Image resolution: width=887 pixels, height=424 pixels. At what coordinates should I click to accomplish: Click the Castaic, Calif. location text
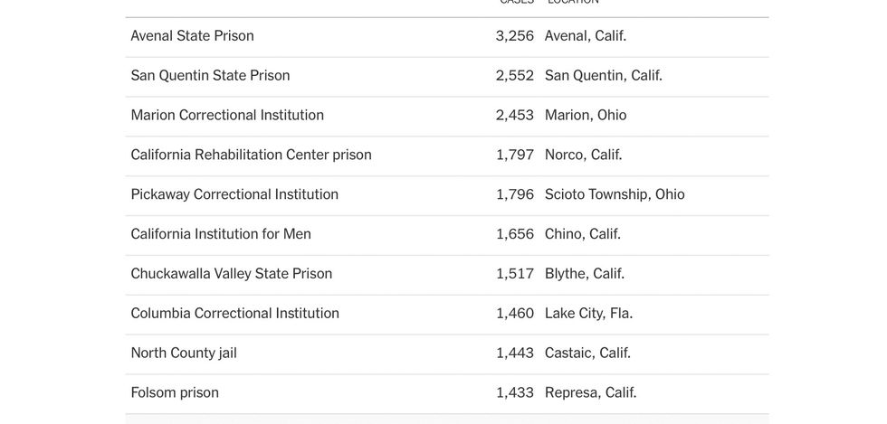pyautogui.click(x=587, y=353)
